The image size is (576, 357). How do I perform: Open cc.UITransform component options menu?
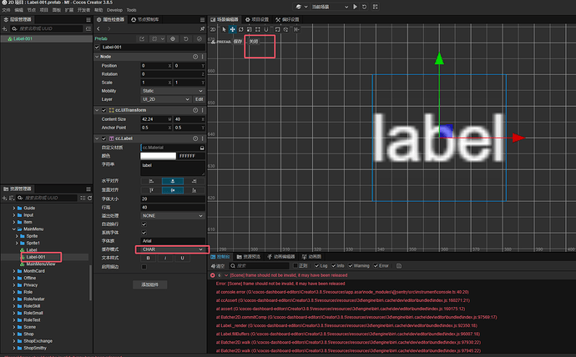pos(202,110)
